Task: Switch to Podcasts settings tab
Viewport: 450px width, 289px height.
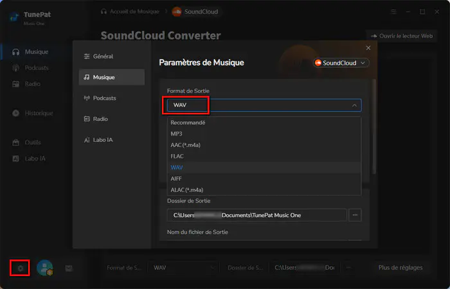Action: pyautogui.click(x=112, y=98)
